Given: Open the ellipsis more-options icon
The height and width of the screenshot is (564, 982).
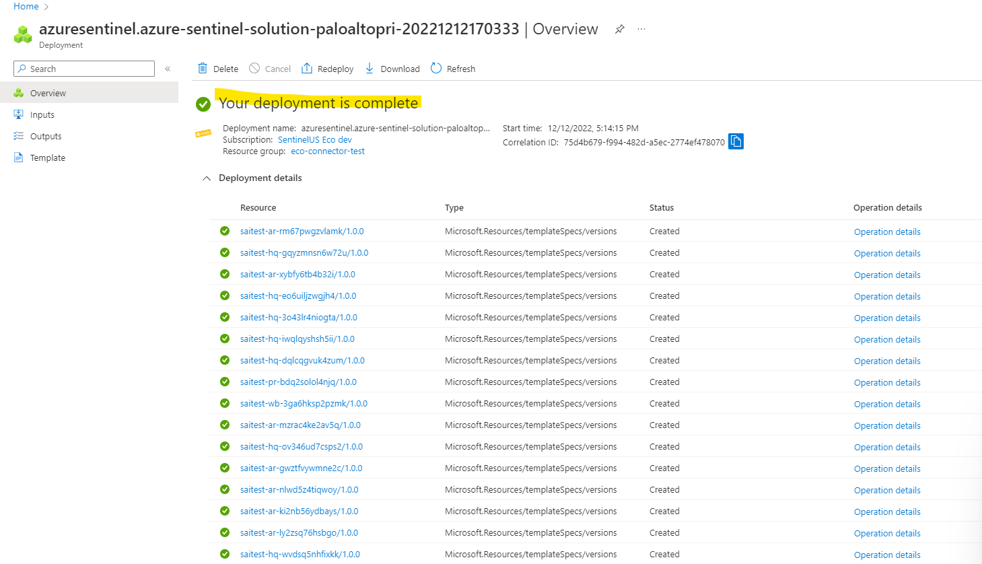Looking at the screenshot, I should click(x=641, y=29).
